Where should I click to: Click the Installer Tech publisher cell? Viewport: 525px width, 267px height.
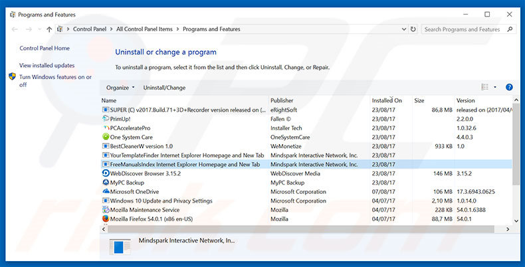(286, 128)
